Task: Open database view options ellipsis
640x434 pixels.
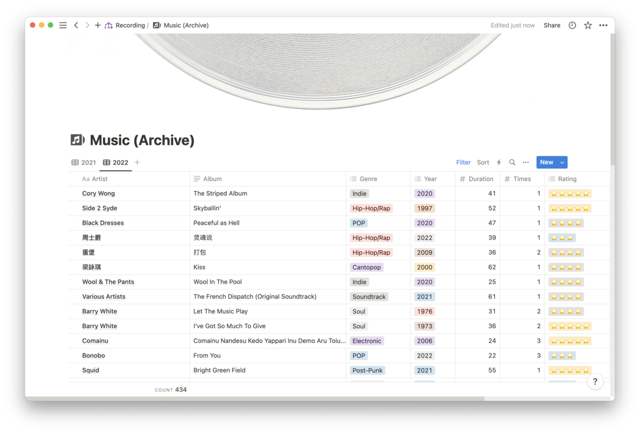Action: click(526, 162)
